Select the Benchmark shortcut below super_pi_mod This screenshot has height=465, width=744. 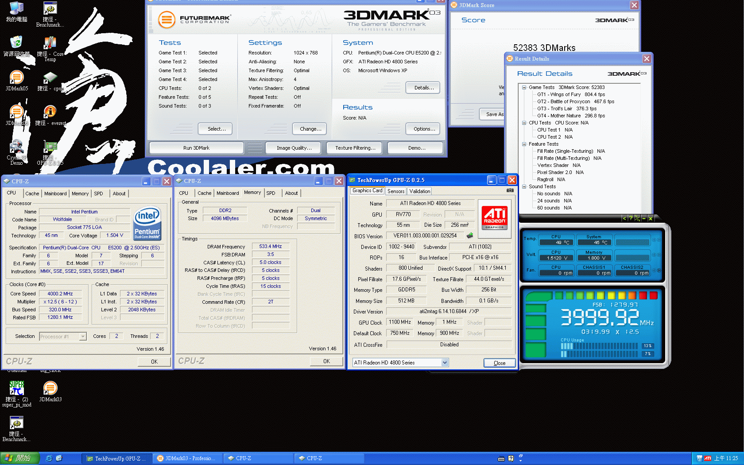point(16,429)
